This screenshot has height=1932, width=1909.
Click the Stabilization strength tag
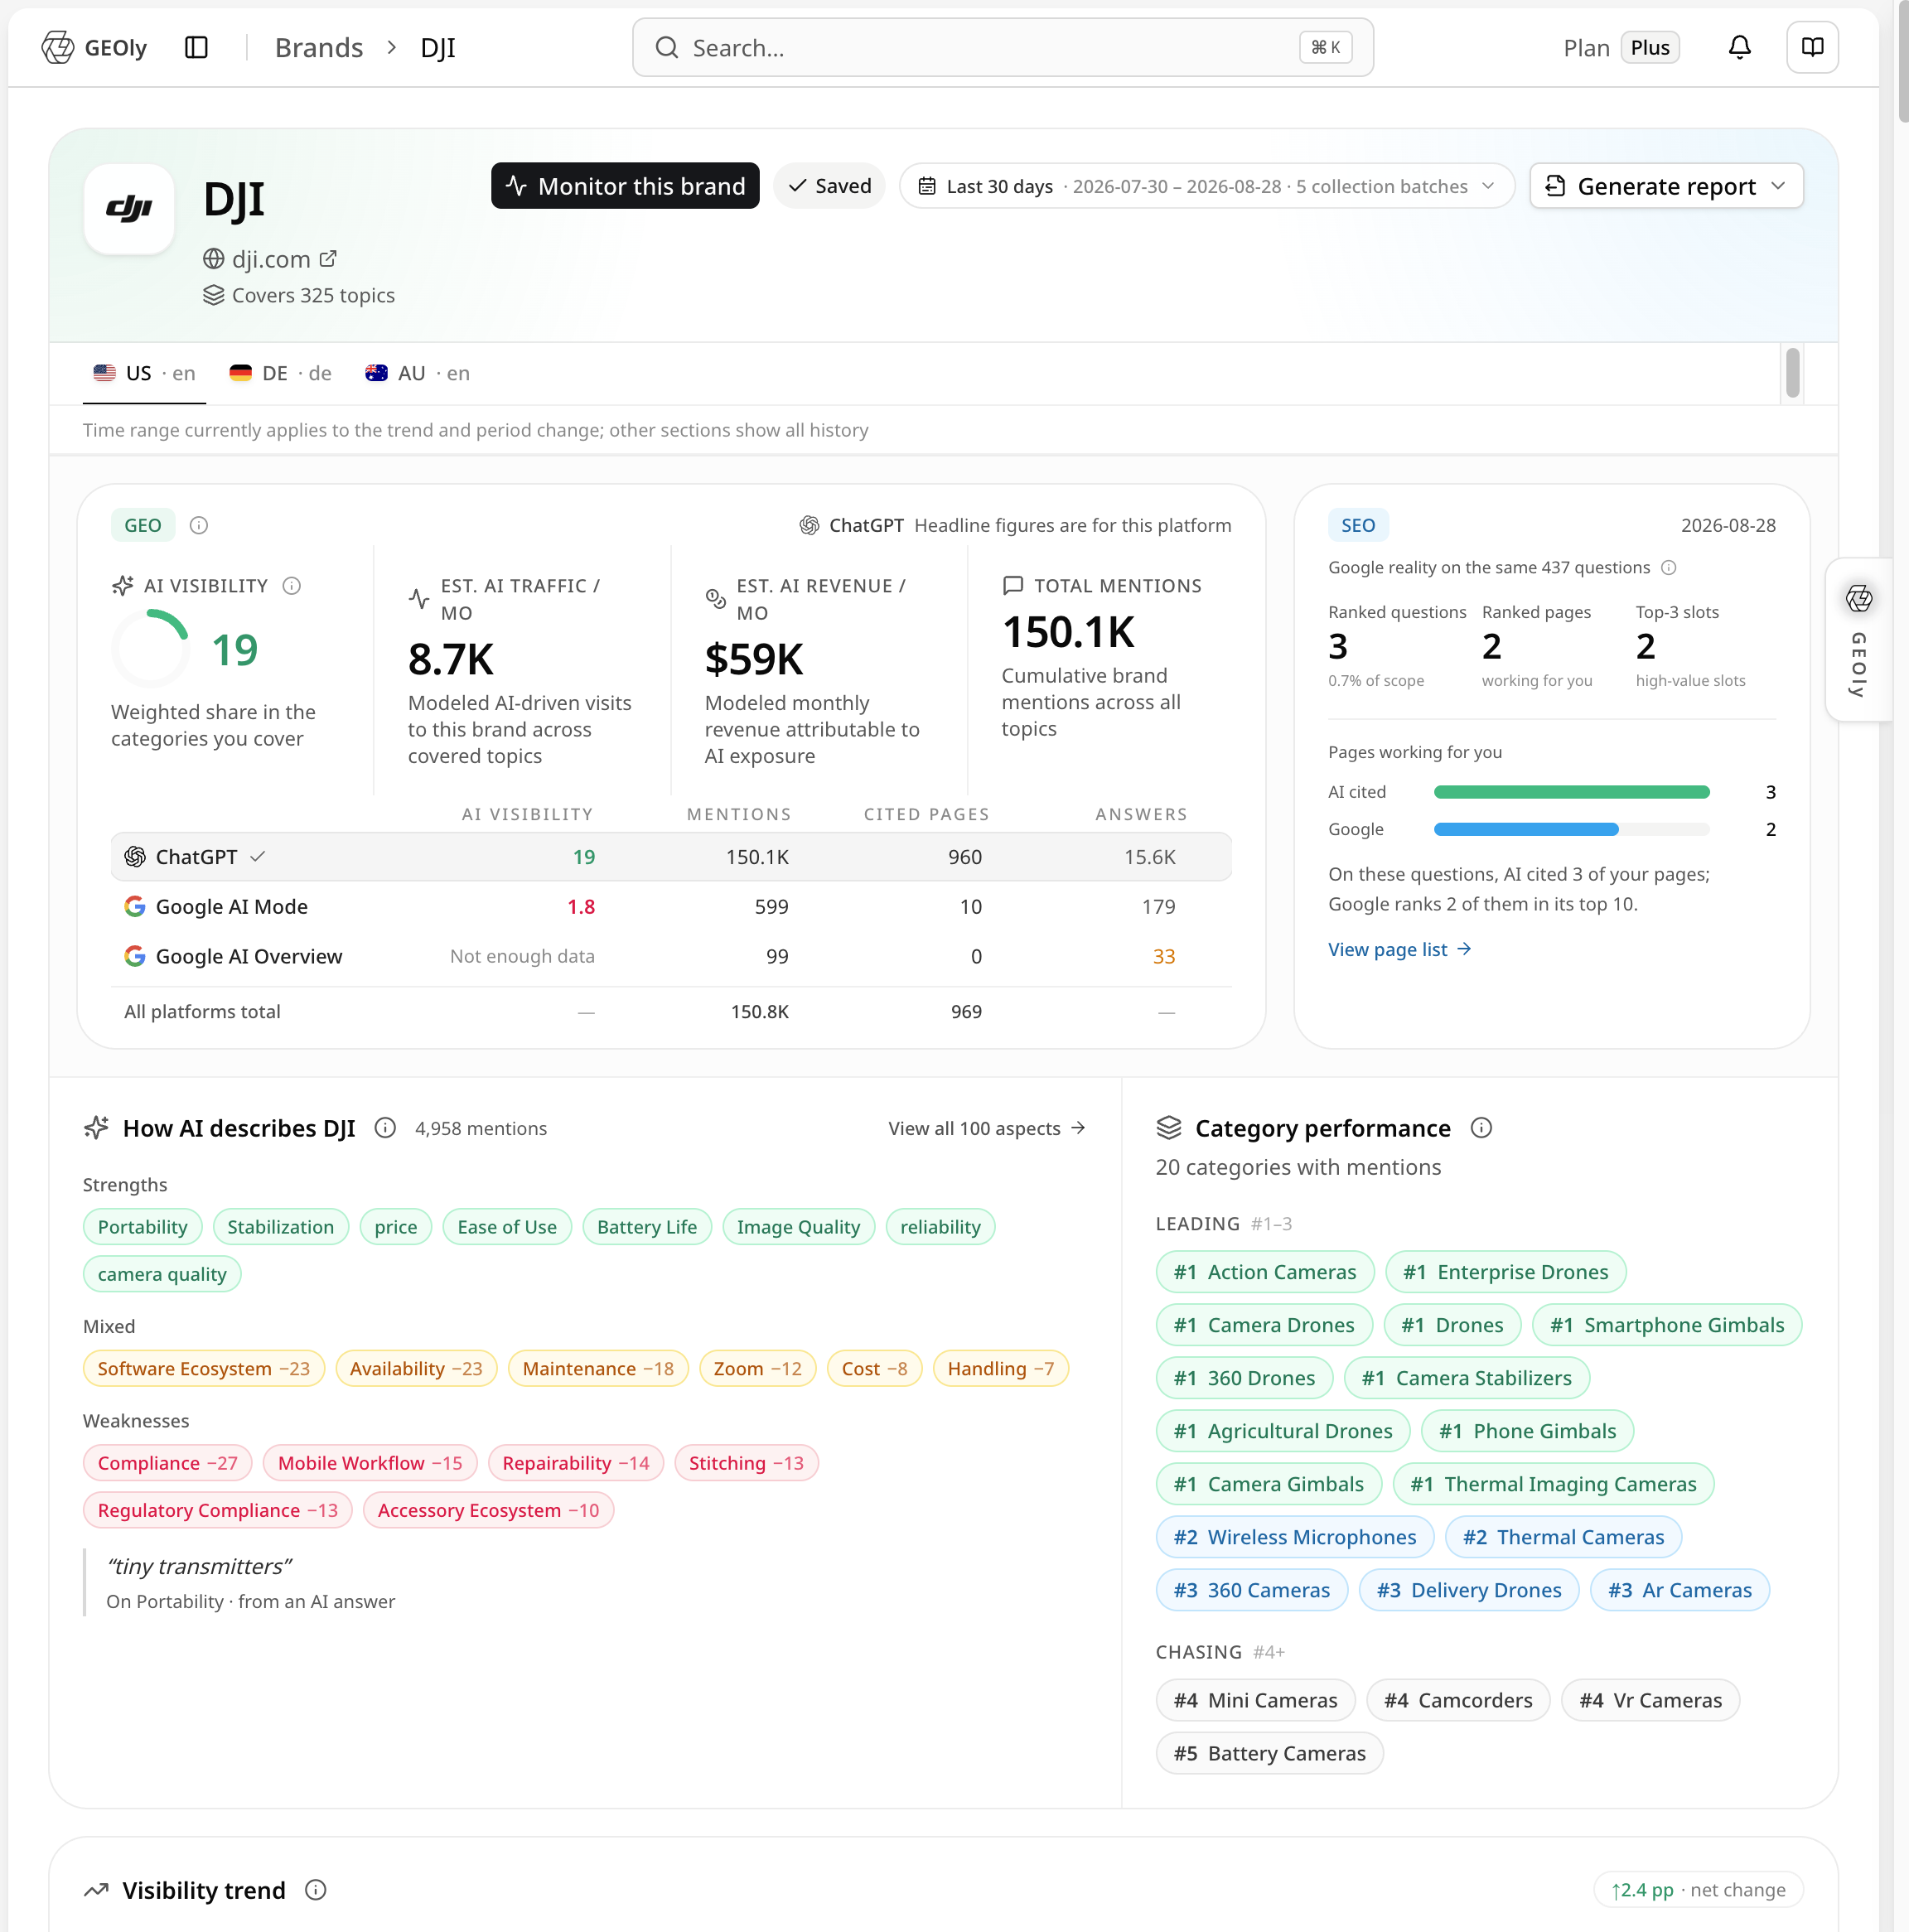(281, 1227)
